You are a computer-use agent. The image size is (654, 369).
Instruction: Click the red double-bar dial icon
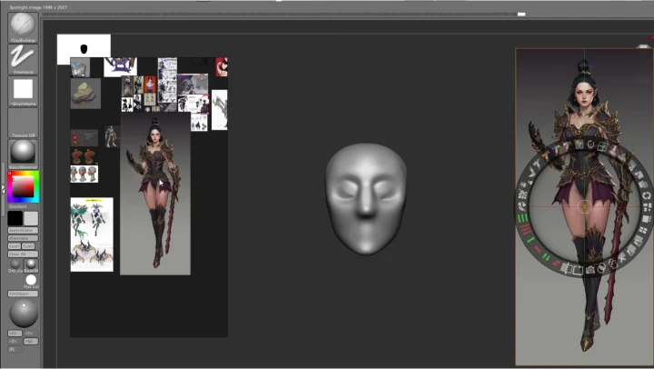pos(556,264)
